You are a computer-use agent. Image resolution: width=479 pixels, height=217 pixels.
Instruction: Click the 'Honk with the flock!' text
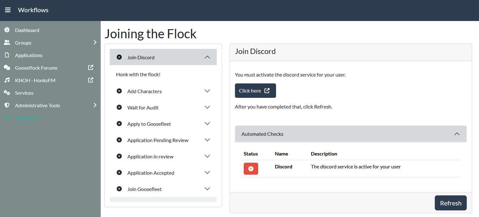pyautogui.click(x=138, y=74)
